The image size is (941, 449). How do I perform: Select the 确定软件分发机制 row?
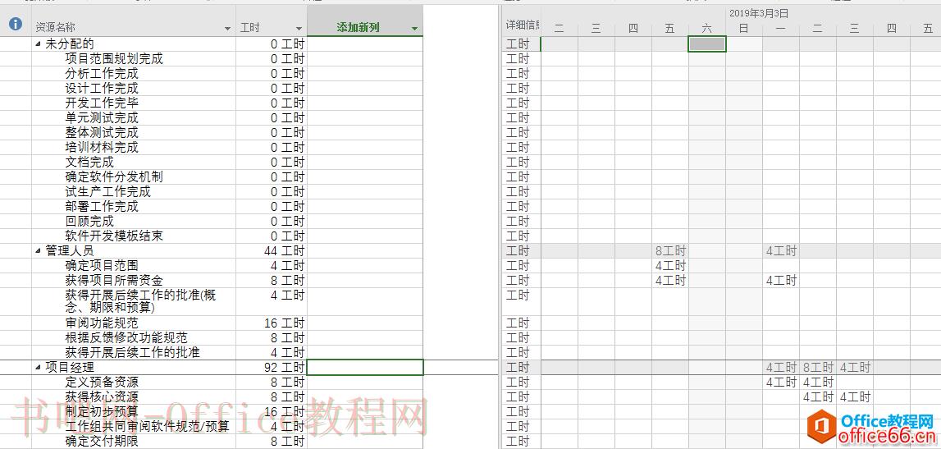(x=114, y=177)
